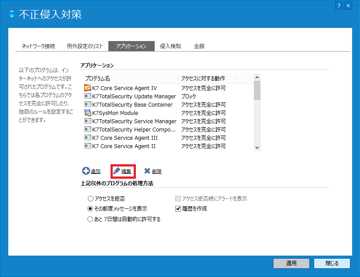Image resolution: width=360 pixels, height=277 pixels.
Task: Click the X 削除 icon
Action: (x=147, y=171)
